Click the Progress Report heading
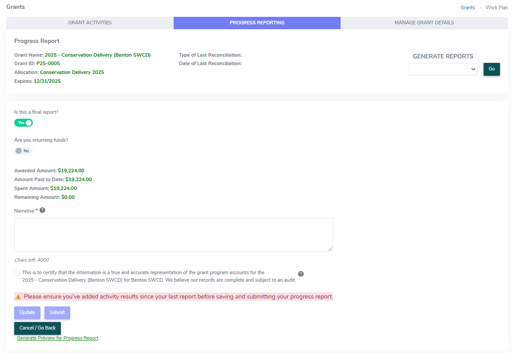Screen dimensions: 512x353 tap(37, 41)
